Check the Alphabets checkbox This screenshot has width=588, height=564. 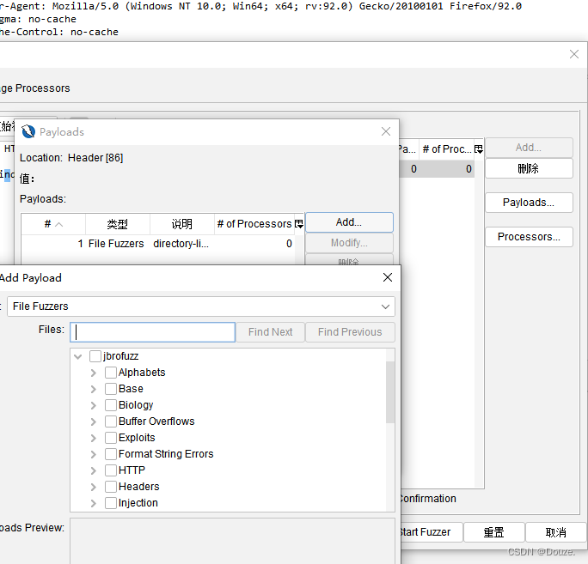[111, 373]
